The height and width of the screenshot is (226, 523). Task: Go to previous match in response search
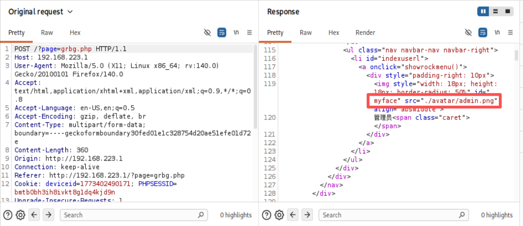click(293, 215)
